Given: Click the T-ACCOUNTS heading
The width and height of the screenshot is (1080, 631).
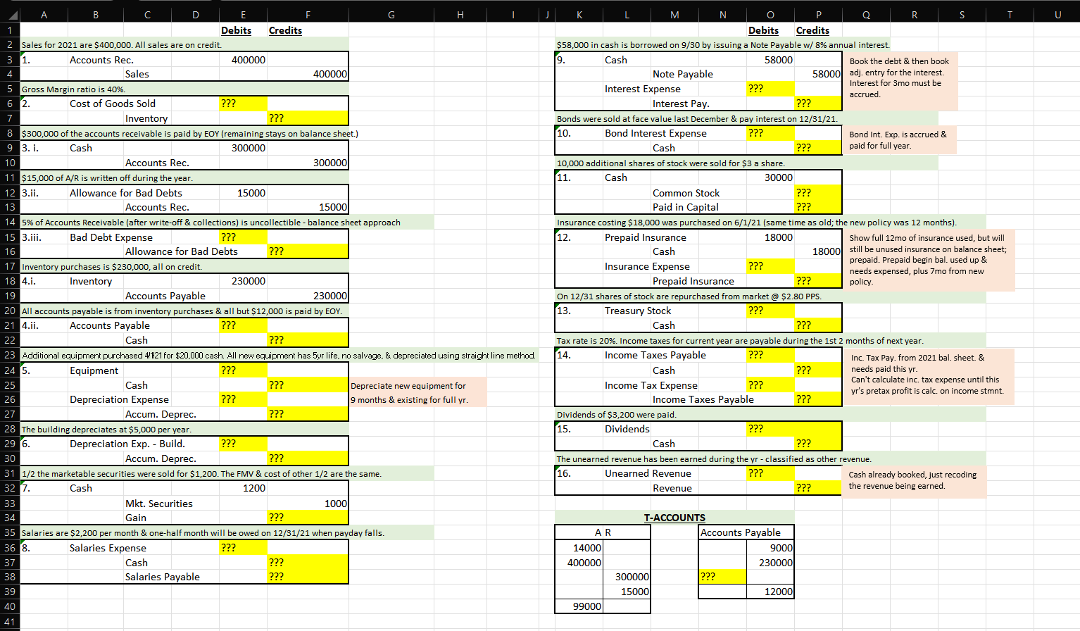Looking at the screenshot, I should click(674, 518).
